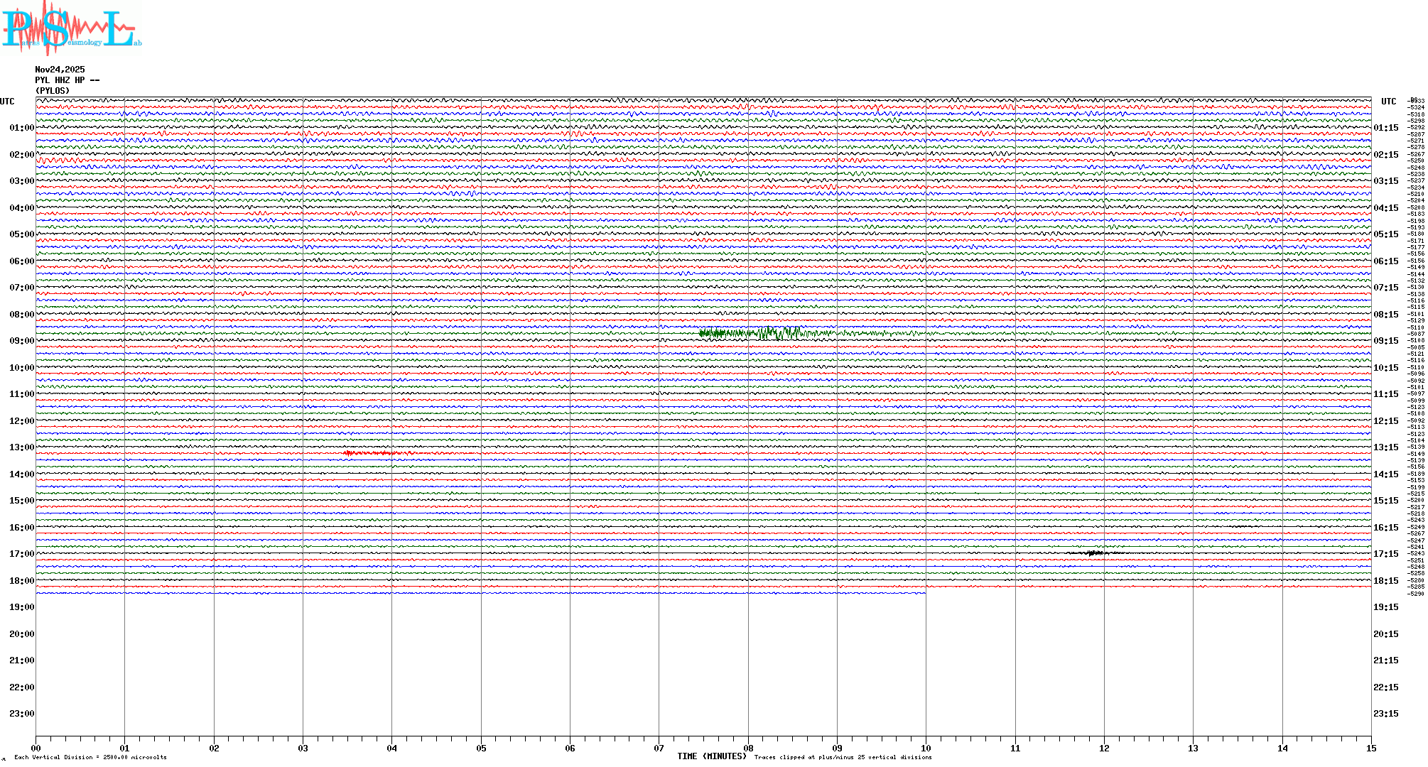
Task: Click the 13:00 hour label on left axis
Action: [21, 447]
